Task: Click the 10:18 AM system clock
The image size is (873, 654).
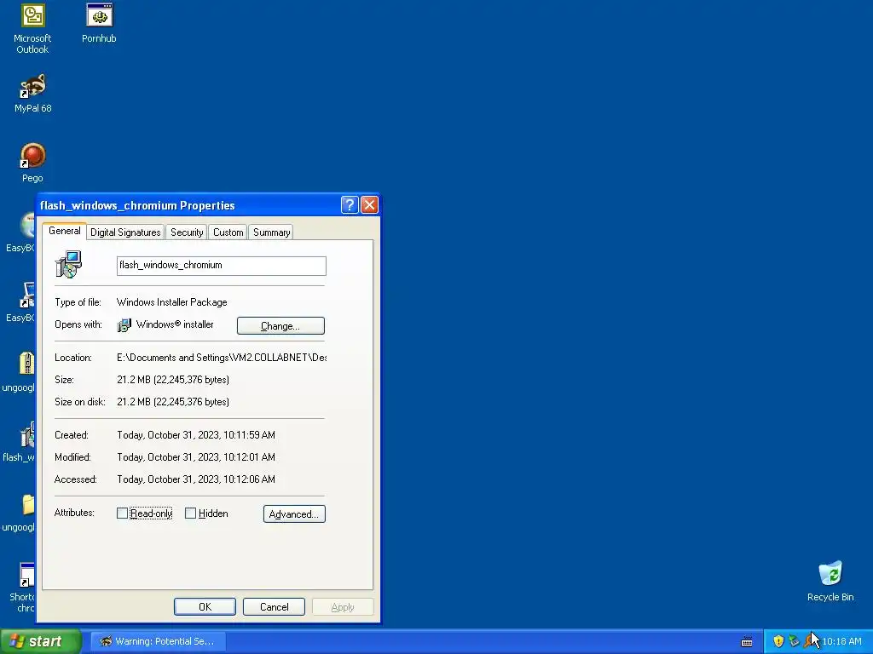Action: (841, 641)
